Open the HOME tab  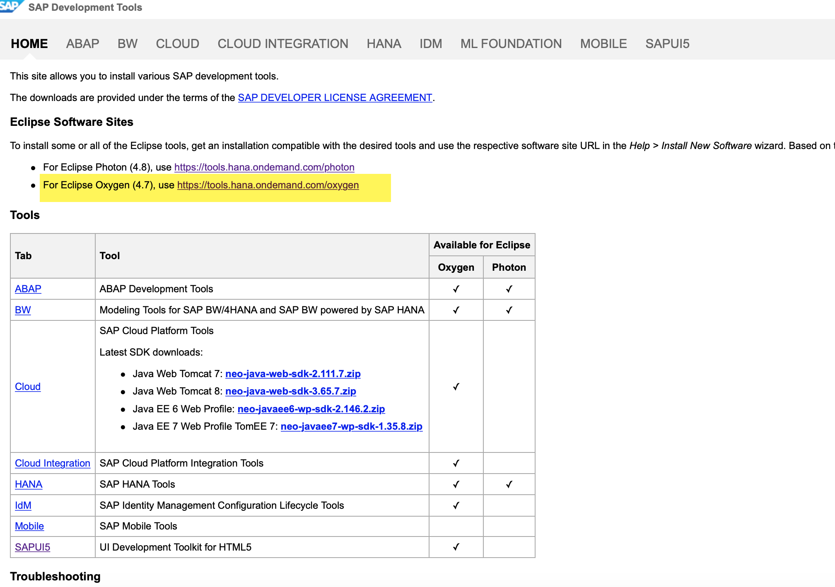[x=29, y=43]
